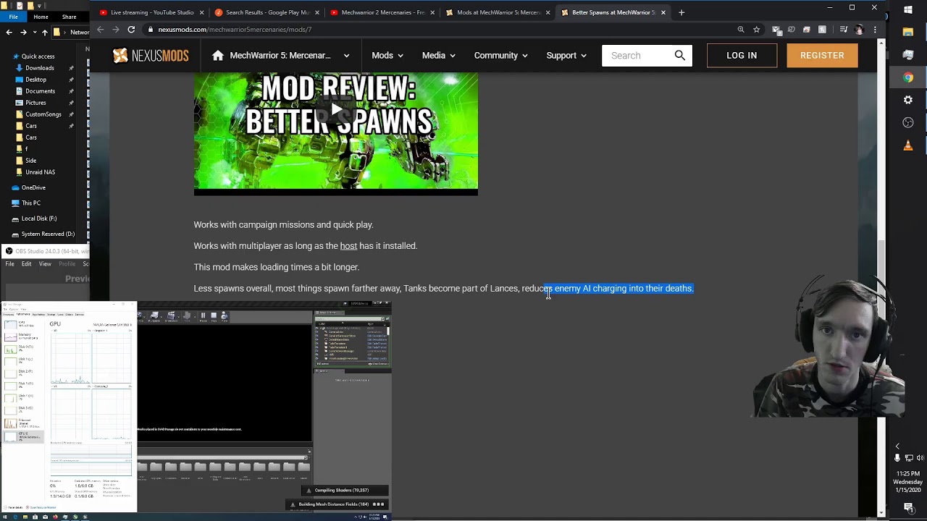
Task: Click the magnifier icon in the search box
Action: 679,55
